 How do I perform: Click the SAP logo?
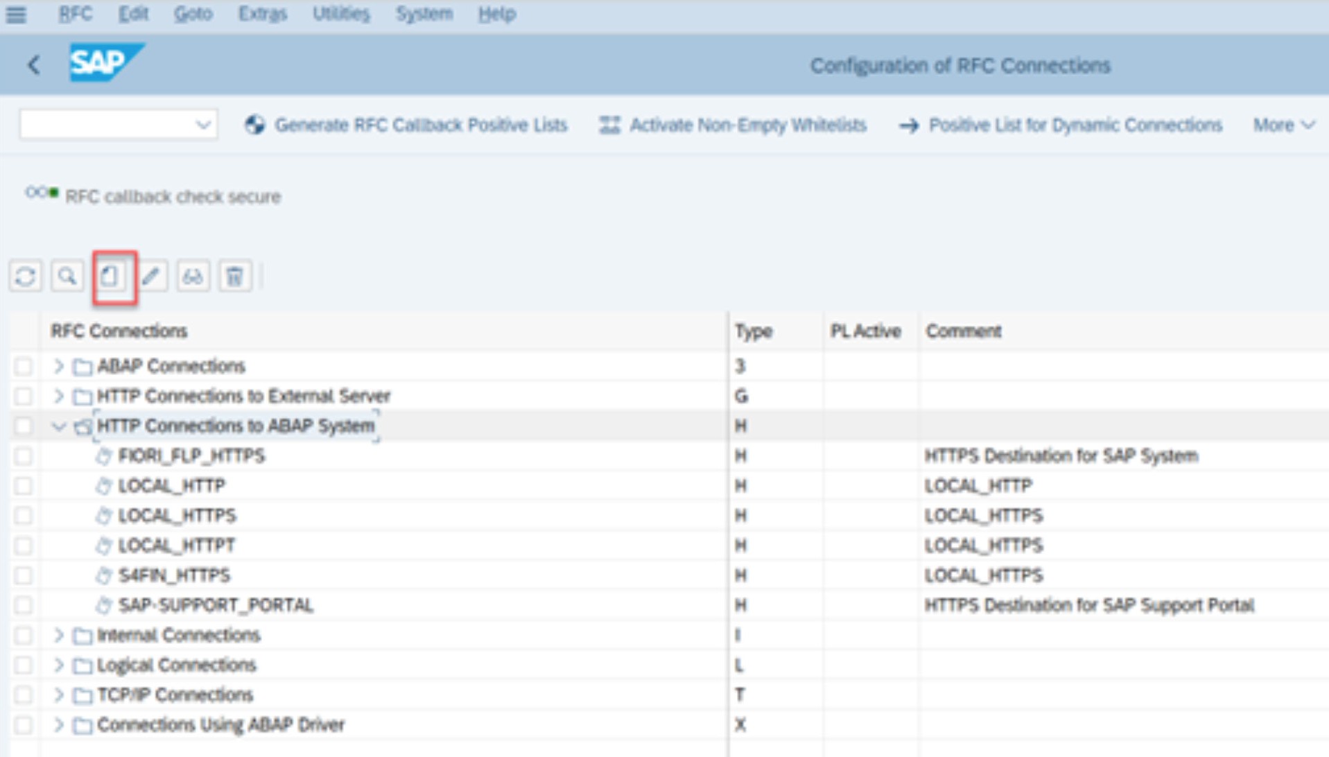(106, 62)
